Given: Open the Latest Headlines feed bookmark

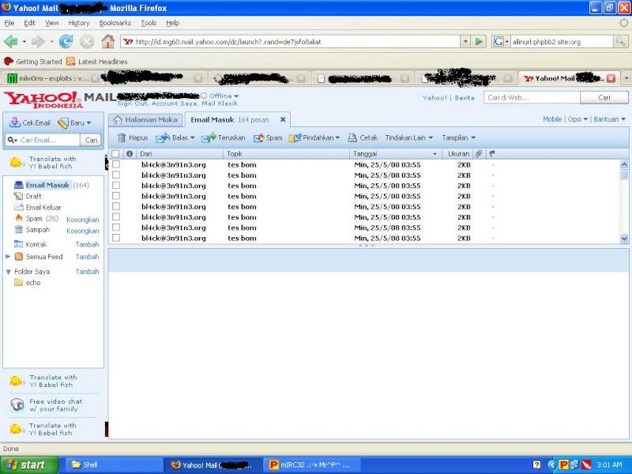Looking at the screenshot, I should 96,62.
